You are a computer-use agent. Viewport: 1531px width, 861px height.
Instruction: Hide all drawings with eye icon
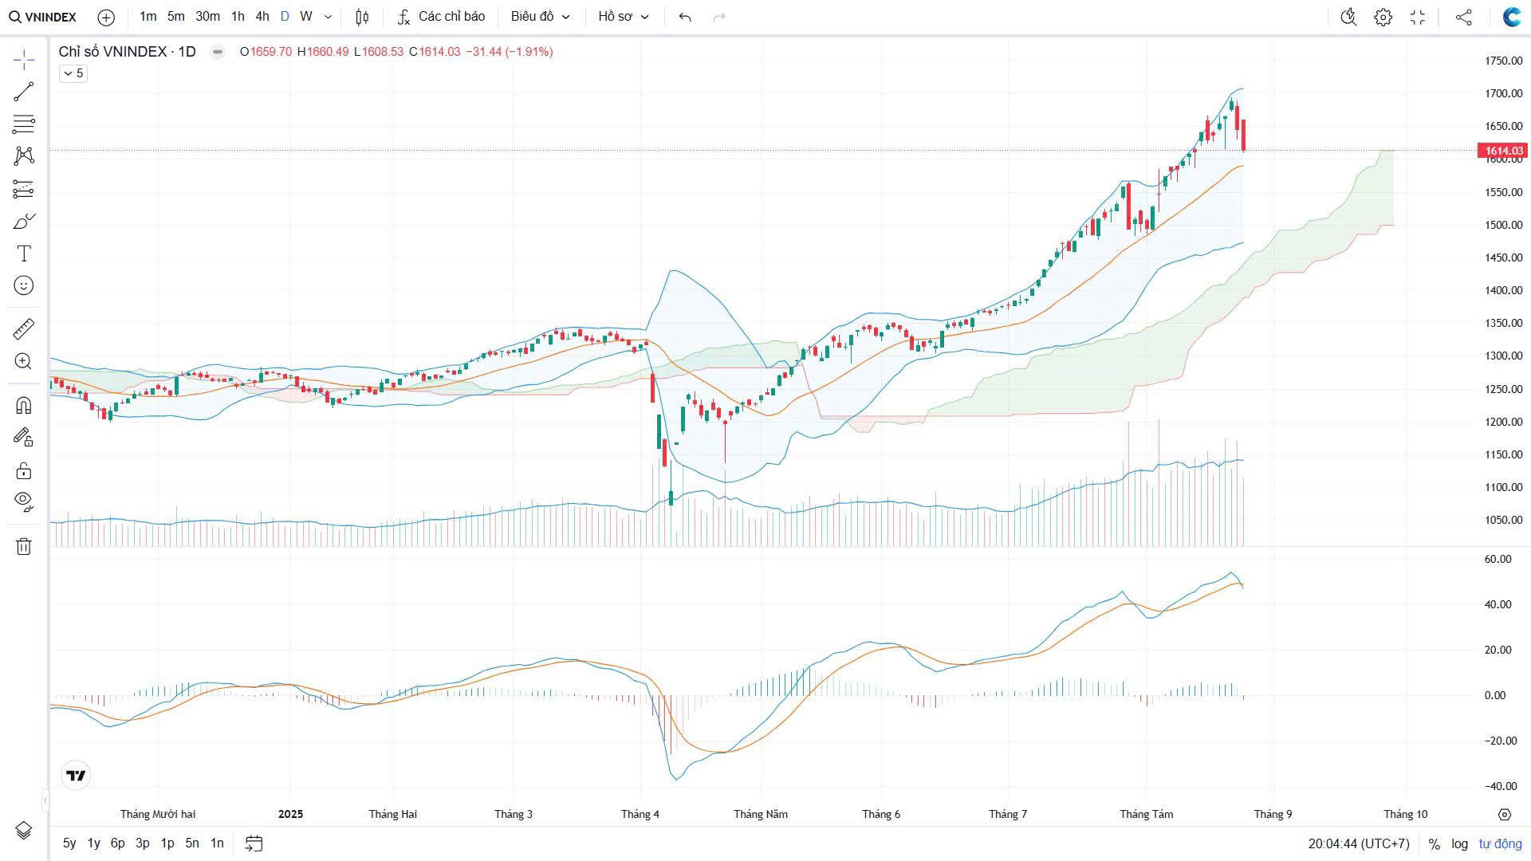coord(24,501)
